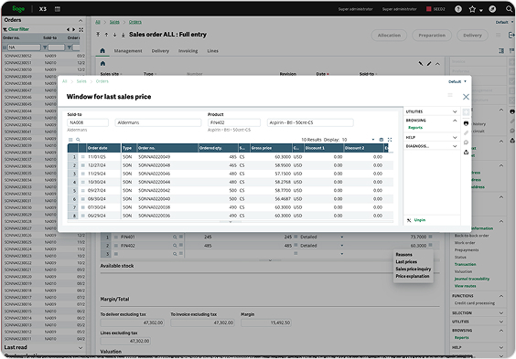Open order SONNA0230052 in the Orders list
Screen dimensions: 516x359
click(18, 56)
